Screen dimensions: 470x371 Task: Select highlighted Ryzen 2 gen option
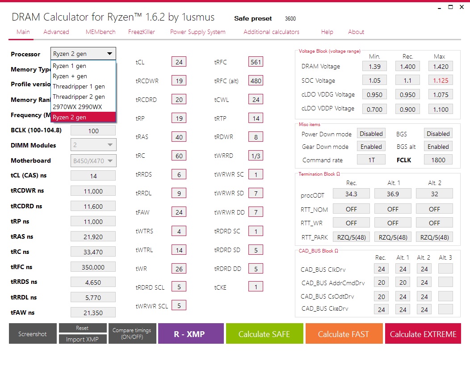(x=84, y=117)
